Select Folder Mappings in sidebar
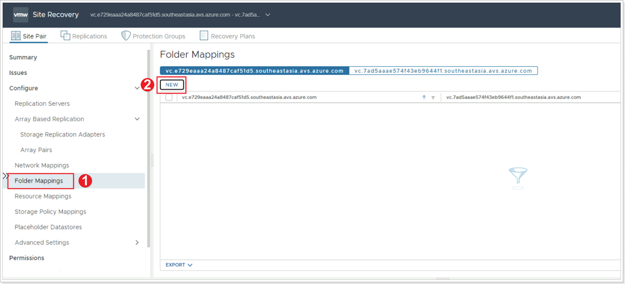625x284 pixels. (38, 181)
